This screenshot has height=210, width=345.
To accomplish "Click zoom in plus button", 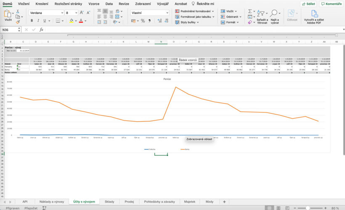I will 325,208.
